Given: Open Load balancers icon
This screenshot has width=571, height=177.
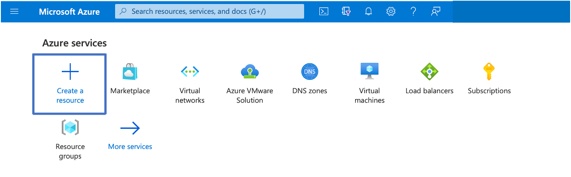Looking at the screenshot, I should (429, 71).
